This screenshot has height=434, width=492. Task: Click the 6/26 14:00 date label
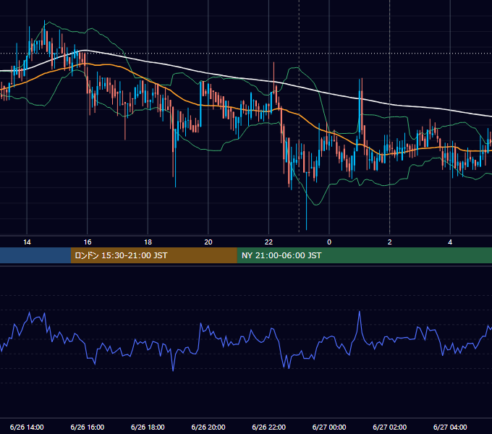coord(27,427)
